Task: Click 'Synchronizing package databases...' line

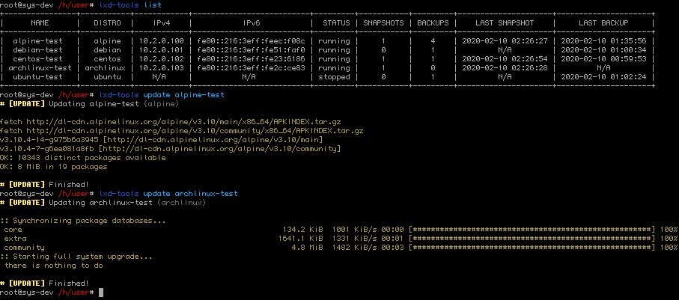Action: click(82, 221)
